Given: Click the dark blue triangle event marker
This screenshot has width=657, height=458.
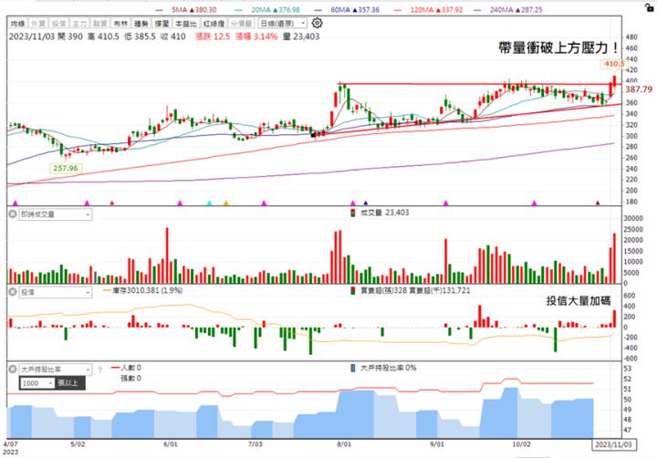Looking at the screenshot, I should click(365, 203).
